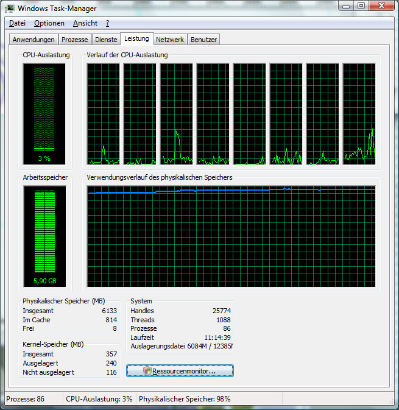This screenshot has width=399, height=410.
Task: Click the window resize grip corner
Action: tap(390, 401)
